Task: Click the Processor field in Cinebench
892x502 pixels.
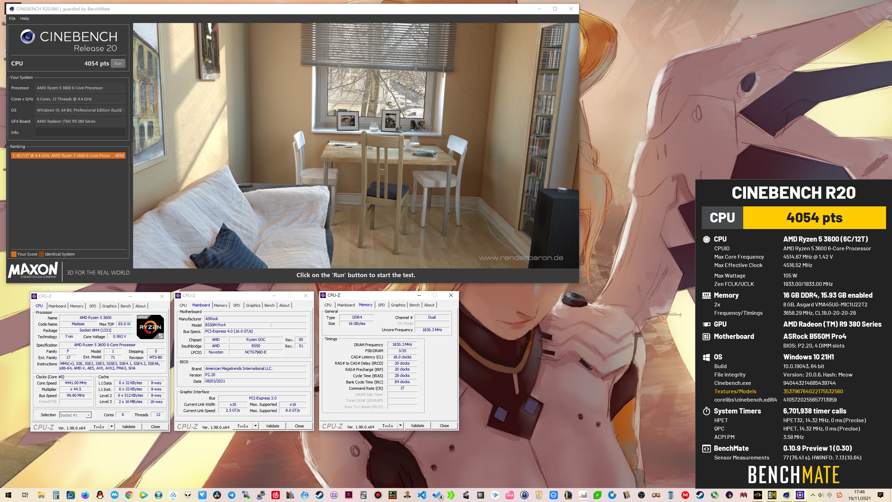Action: (80, 88)
